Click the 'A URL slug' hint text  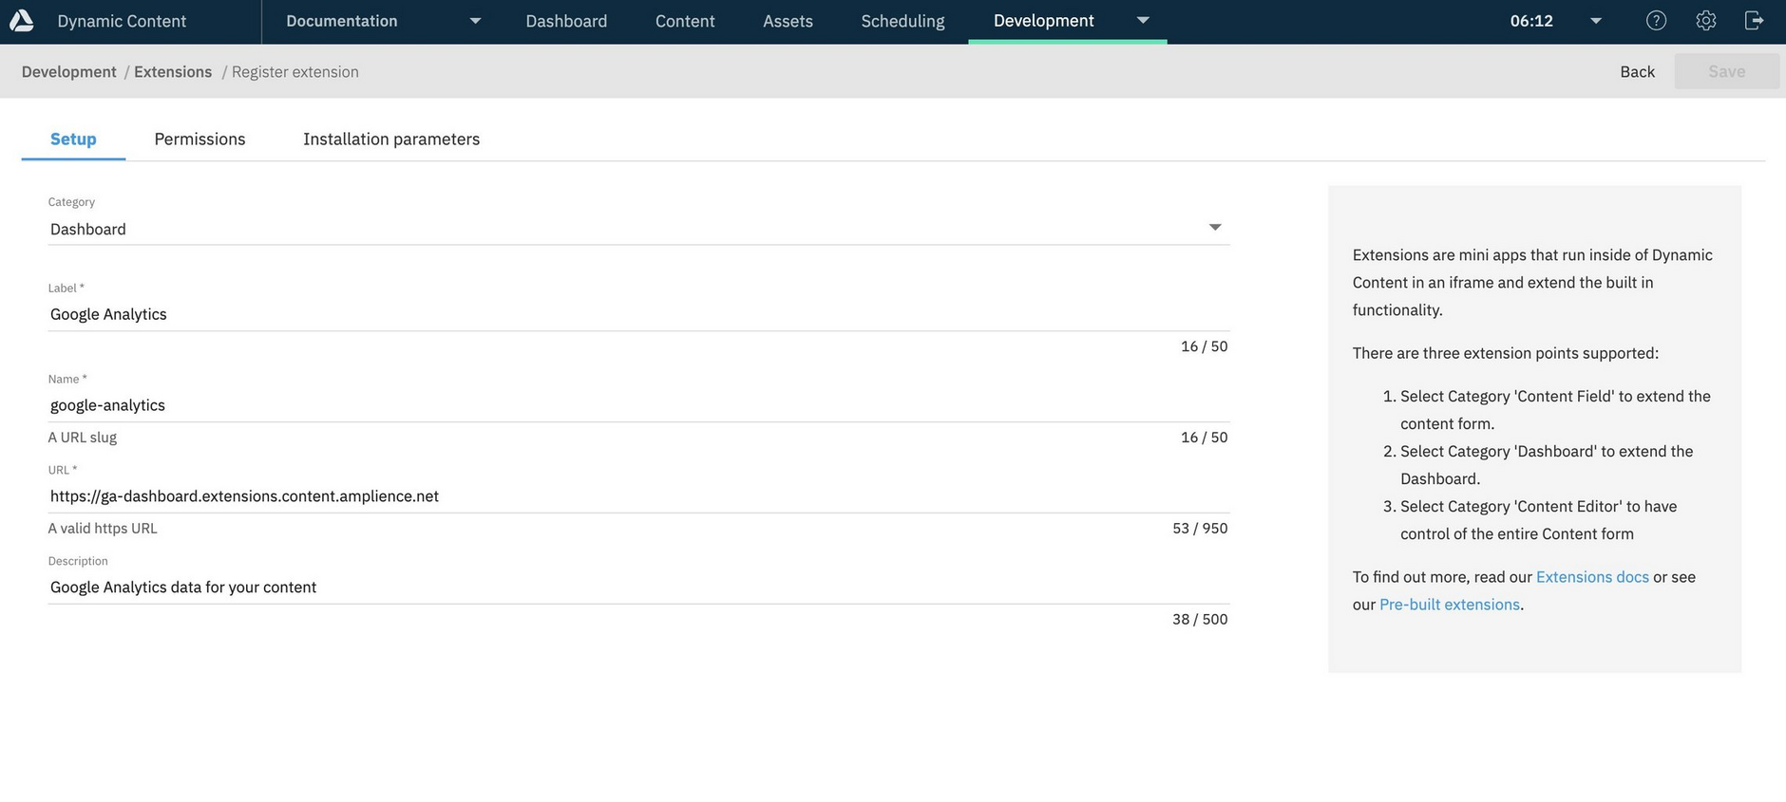coord(83,437)
